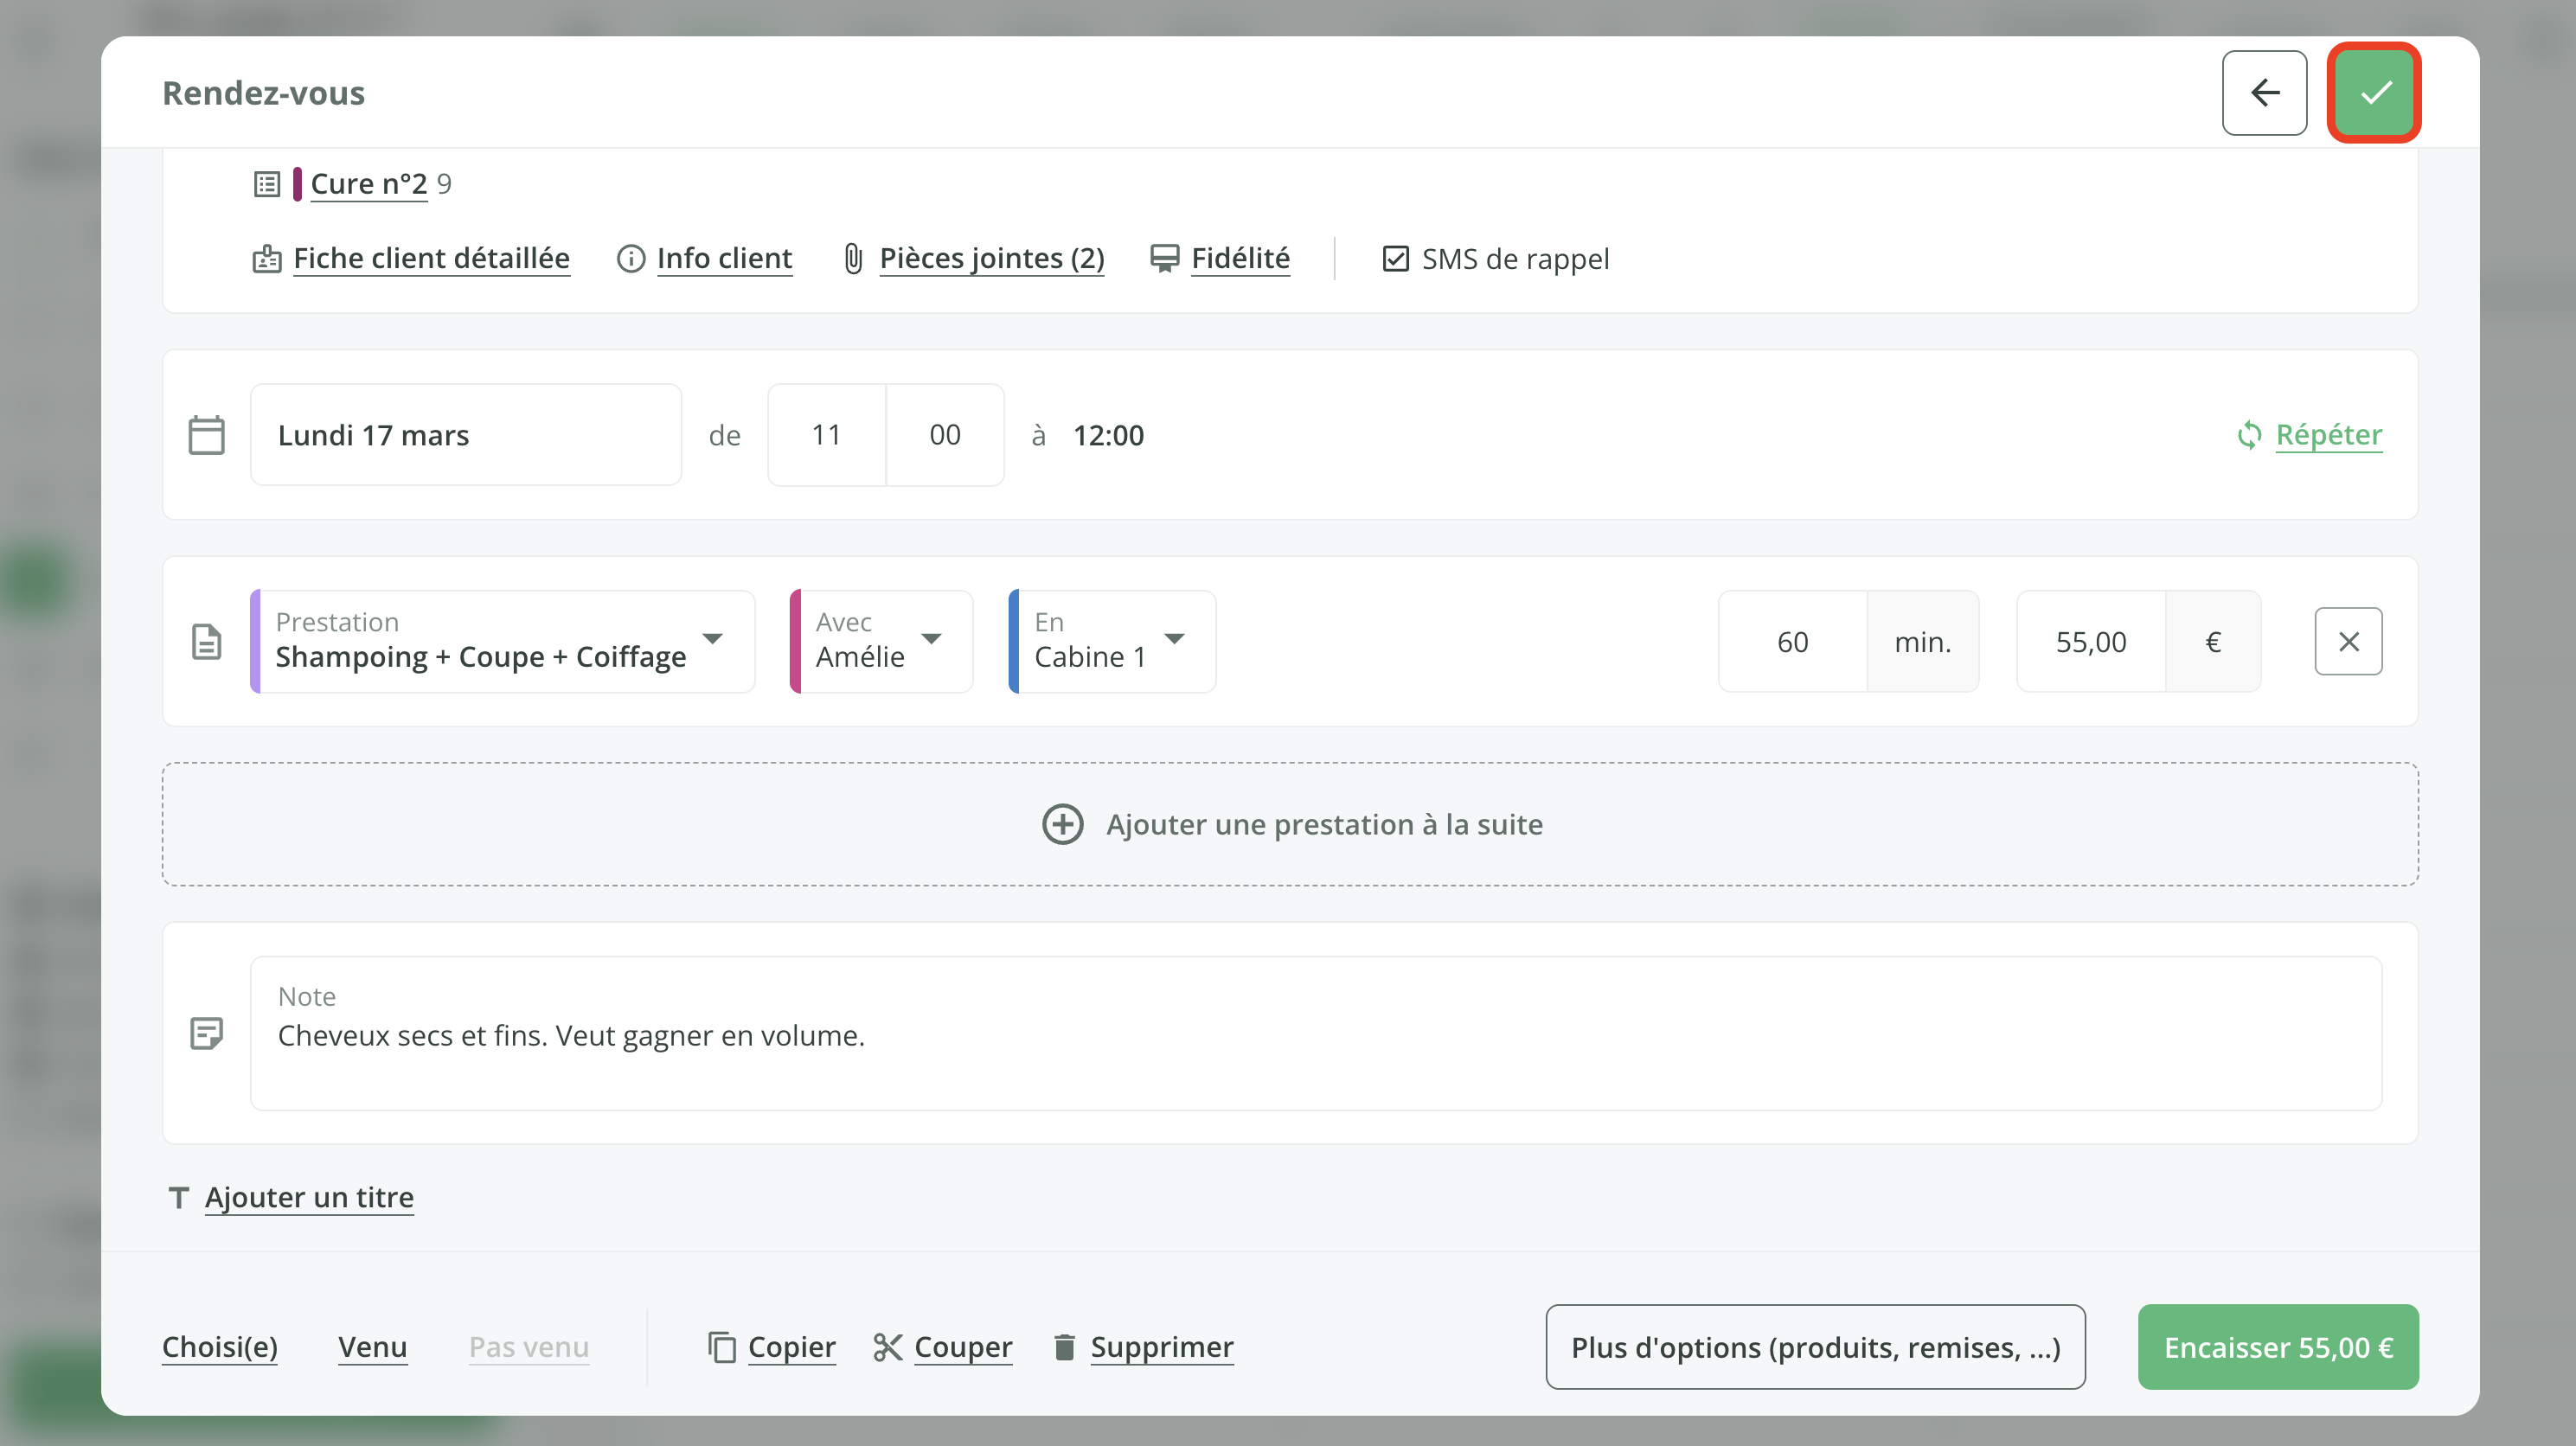
Task: Add a prestation using the plus circle icon
Action: coord(1062,824)
